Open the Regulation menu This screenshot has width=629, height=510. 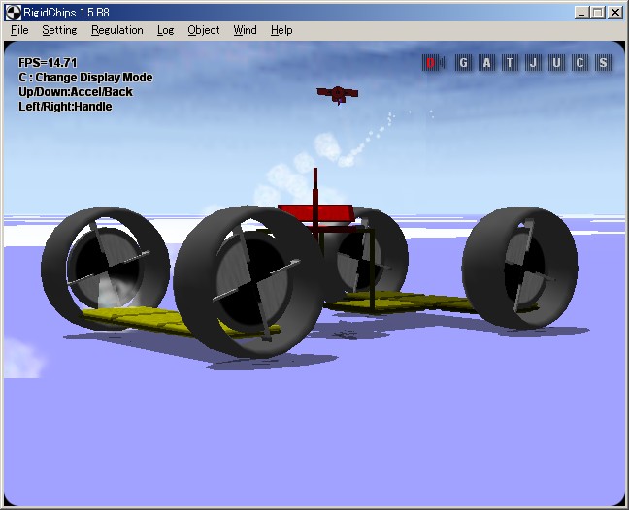(x=117, y=30)
